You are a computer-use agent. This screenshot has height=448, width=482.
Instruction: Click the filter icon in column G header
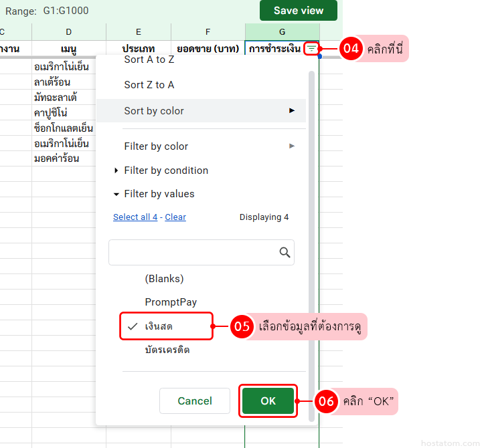point(311,48)
